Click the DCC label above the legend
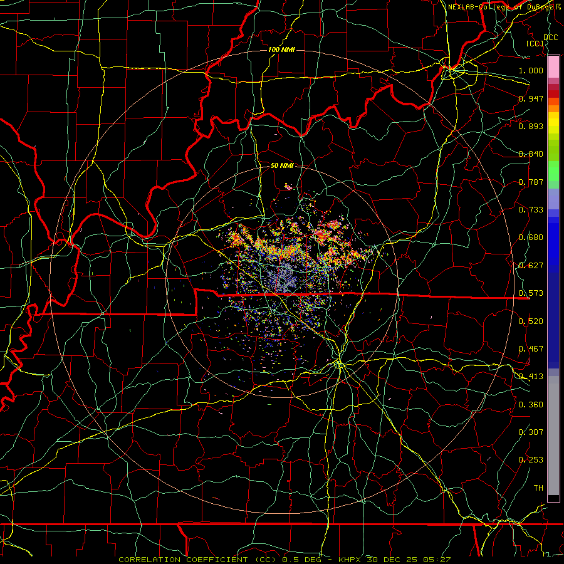This screenshot has height=564, width=564. point(550,38)
